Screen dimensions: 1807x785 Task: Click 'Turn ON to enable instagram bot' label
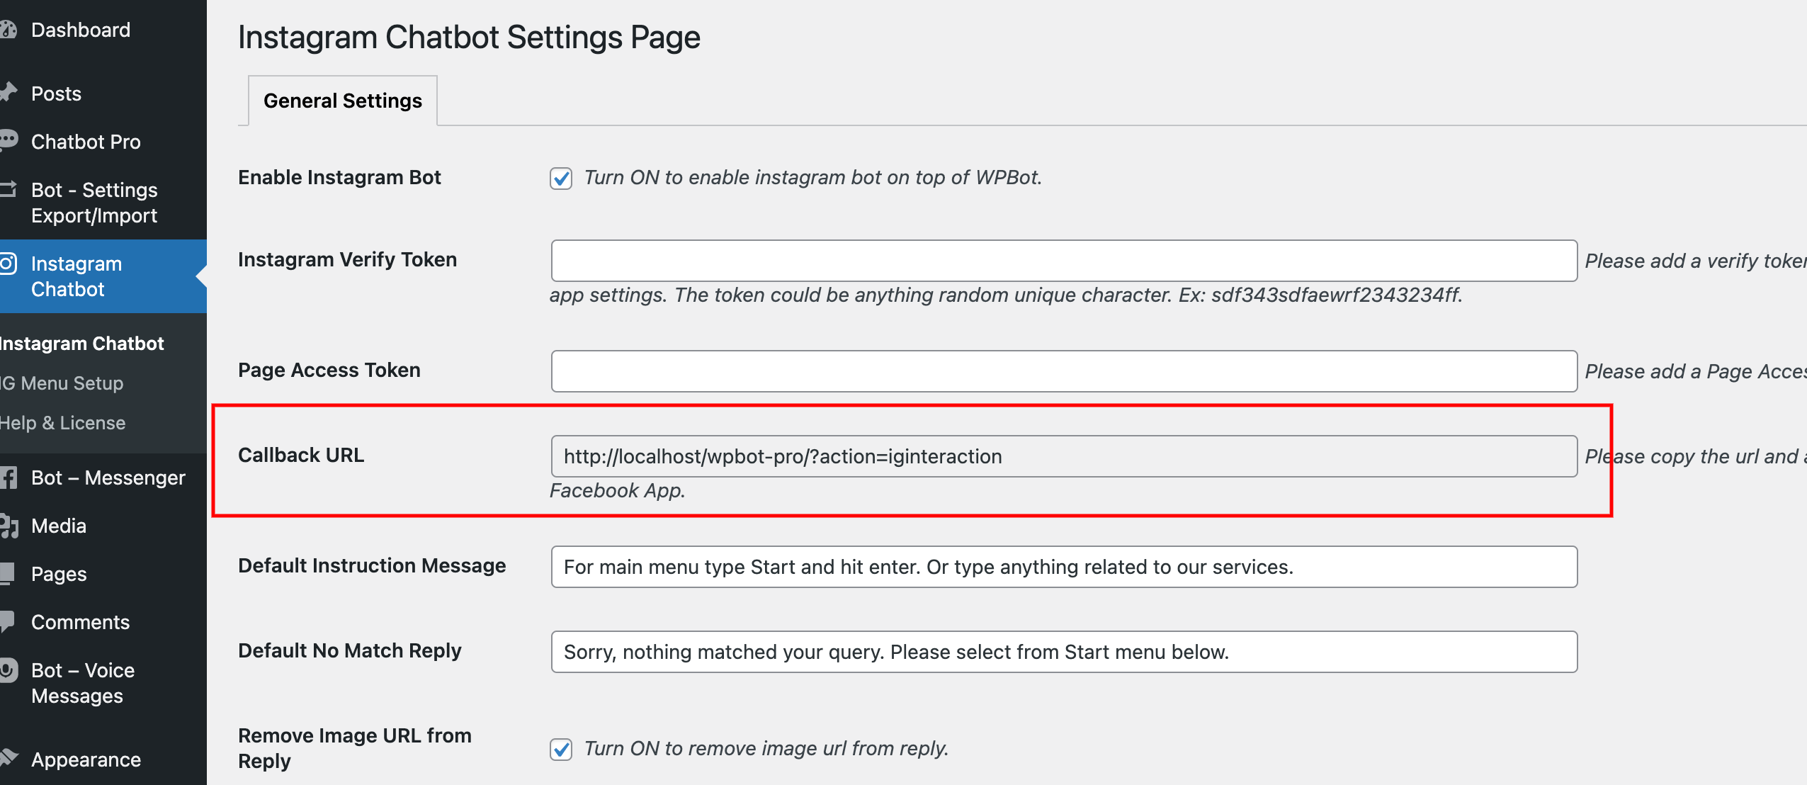(x=813, y=177)
